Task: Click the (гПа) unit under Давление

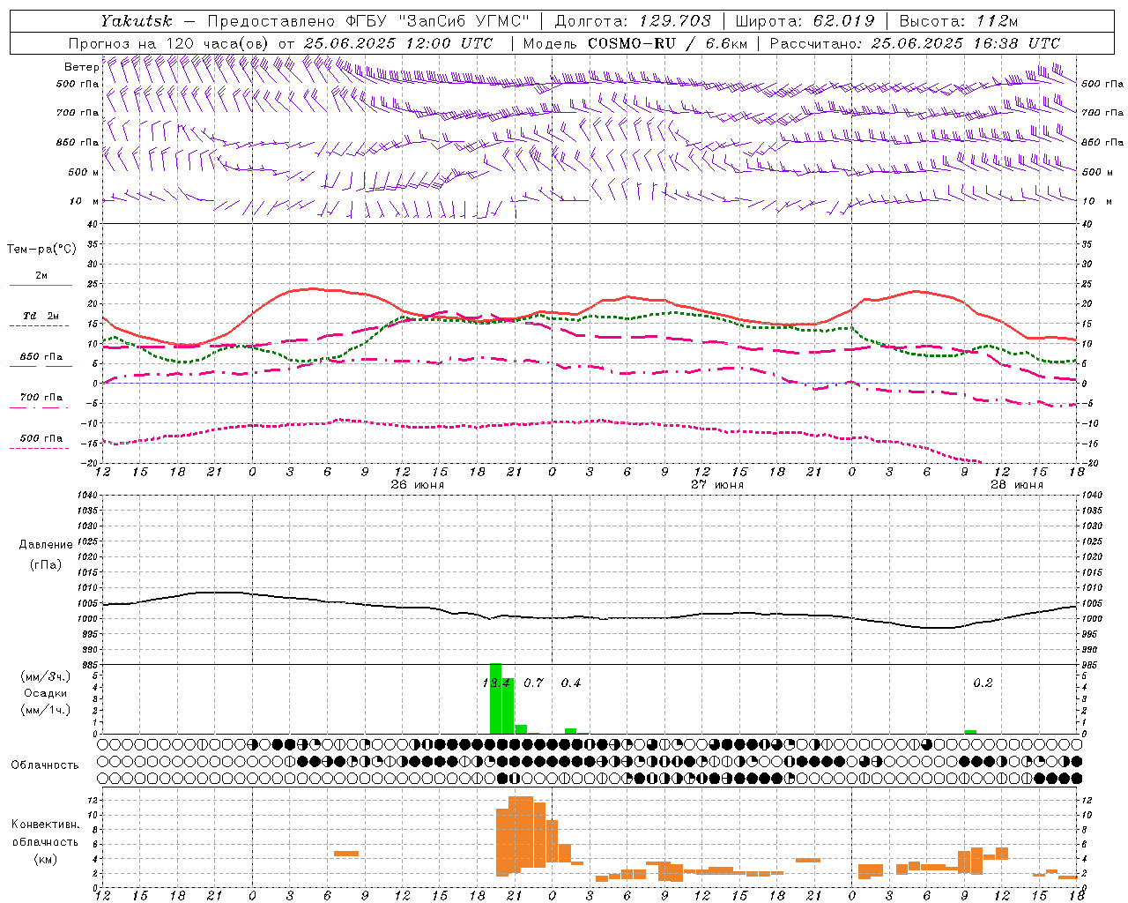Action: [46, 564]
